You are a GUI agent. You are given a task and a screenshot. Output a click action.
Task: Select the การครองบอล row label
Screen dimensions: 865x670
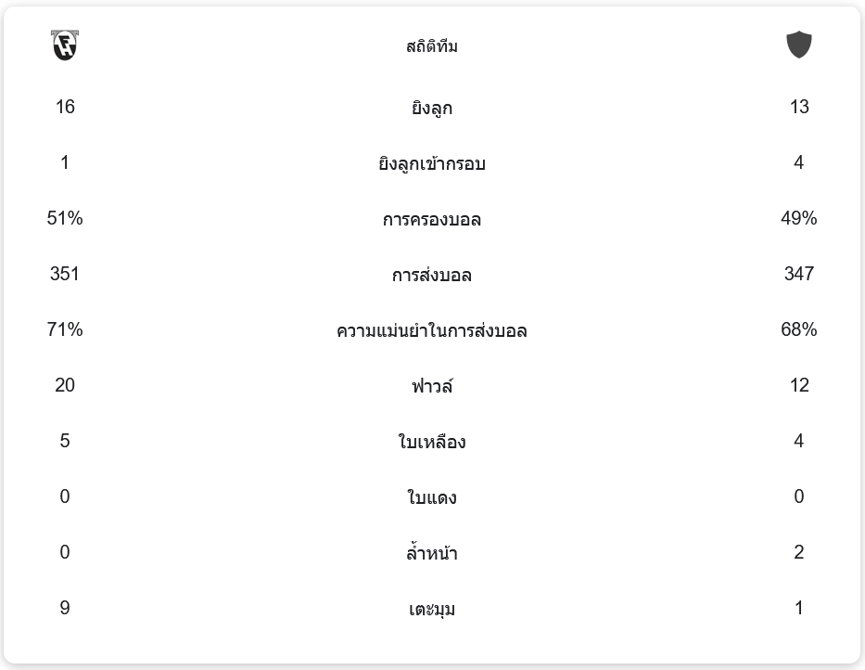pos(432,219)
